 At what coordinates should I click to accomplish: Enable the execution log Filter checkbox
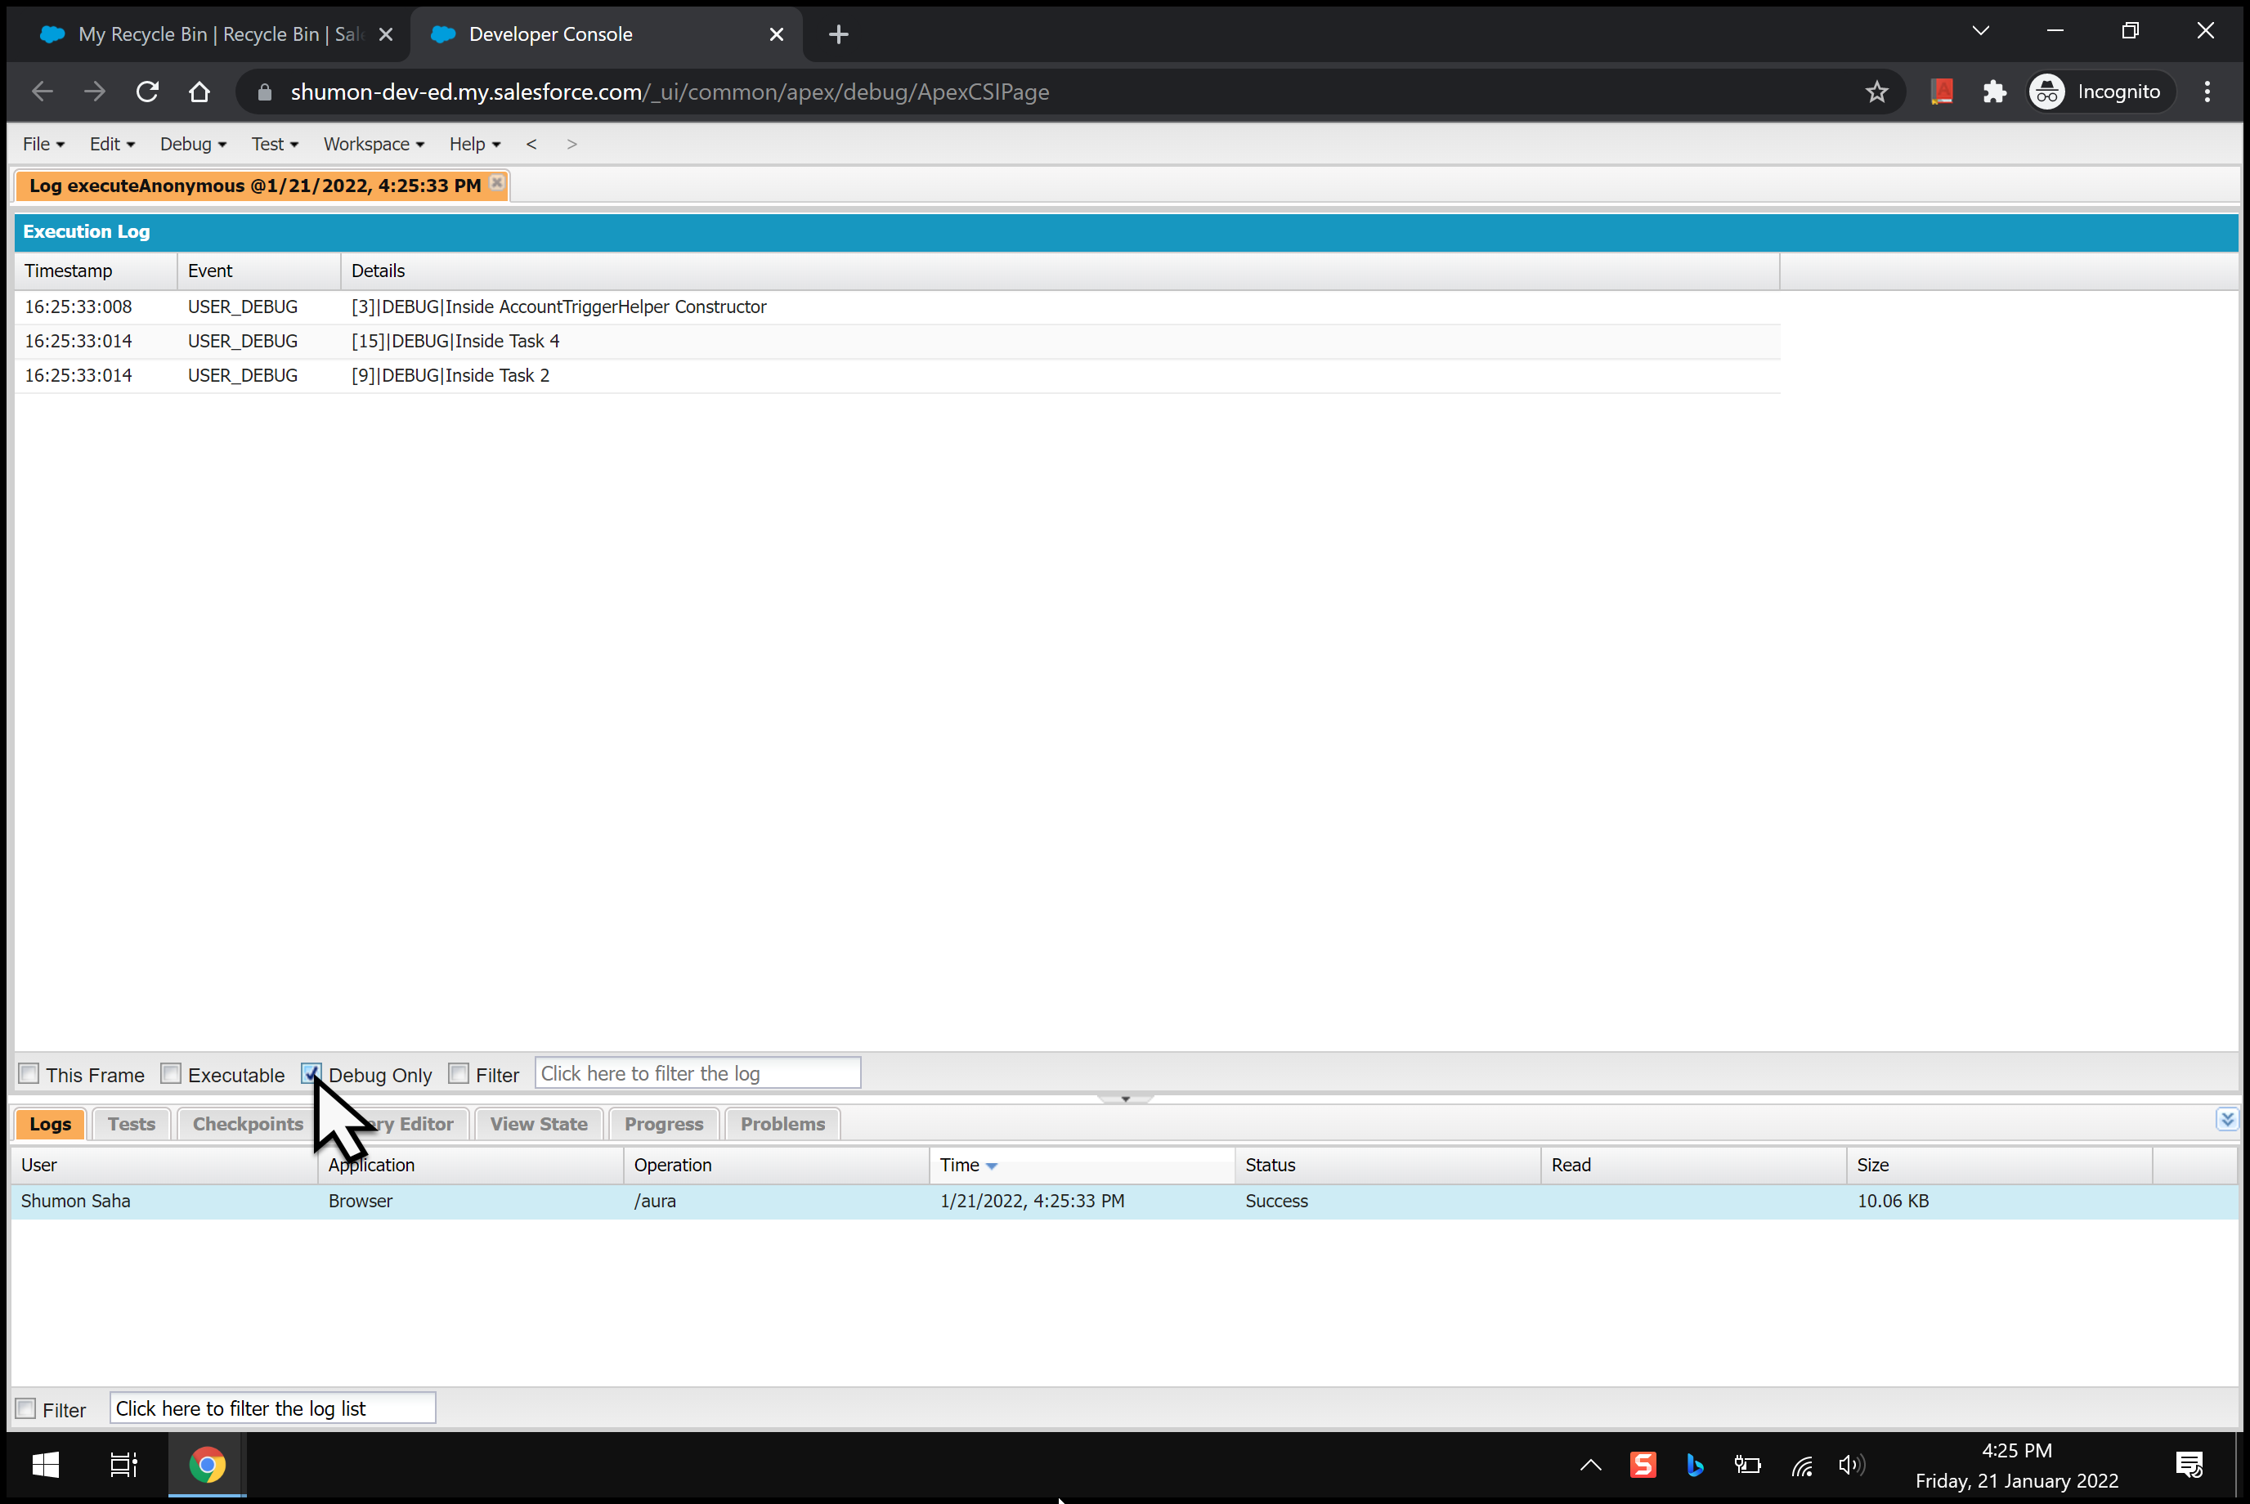coord(459,1073)
